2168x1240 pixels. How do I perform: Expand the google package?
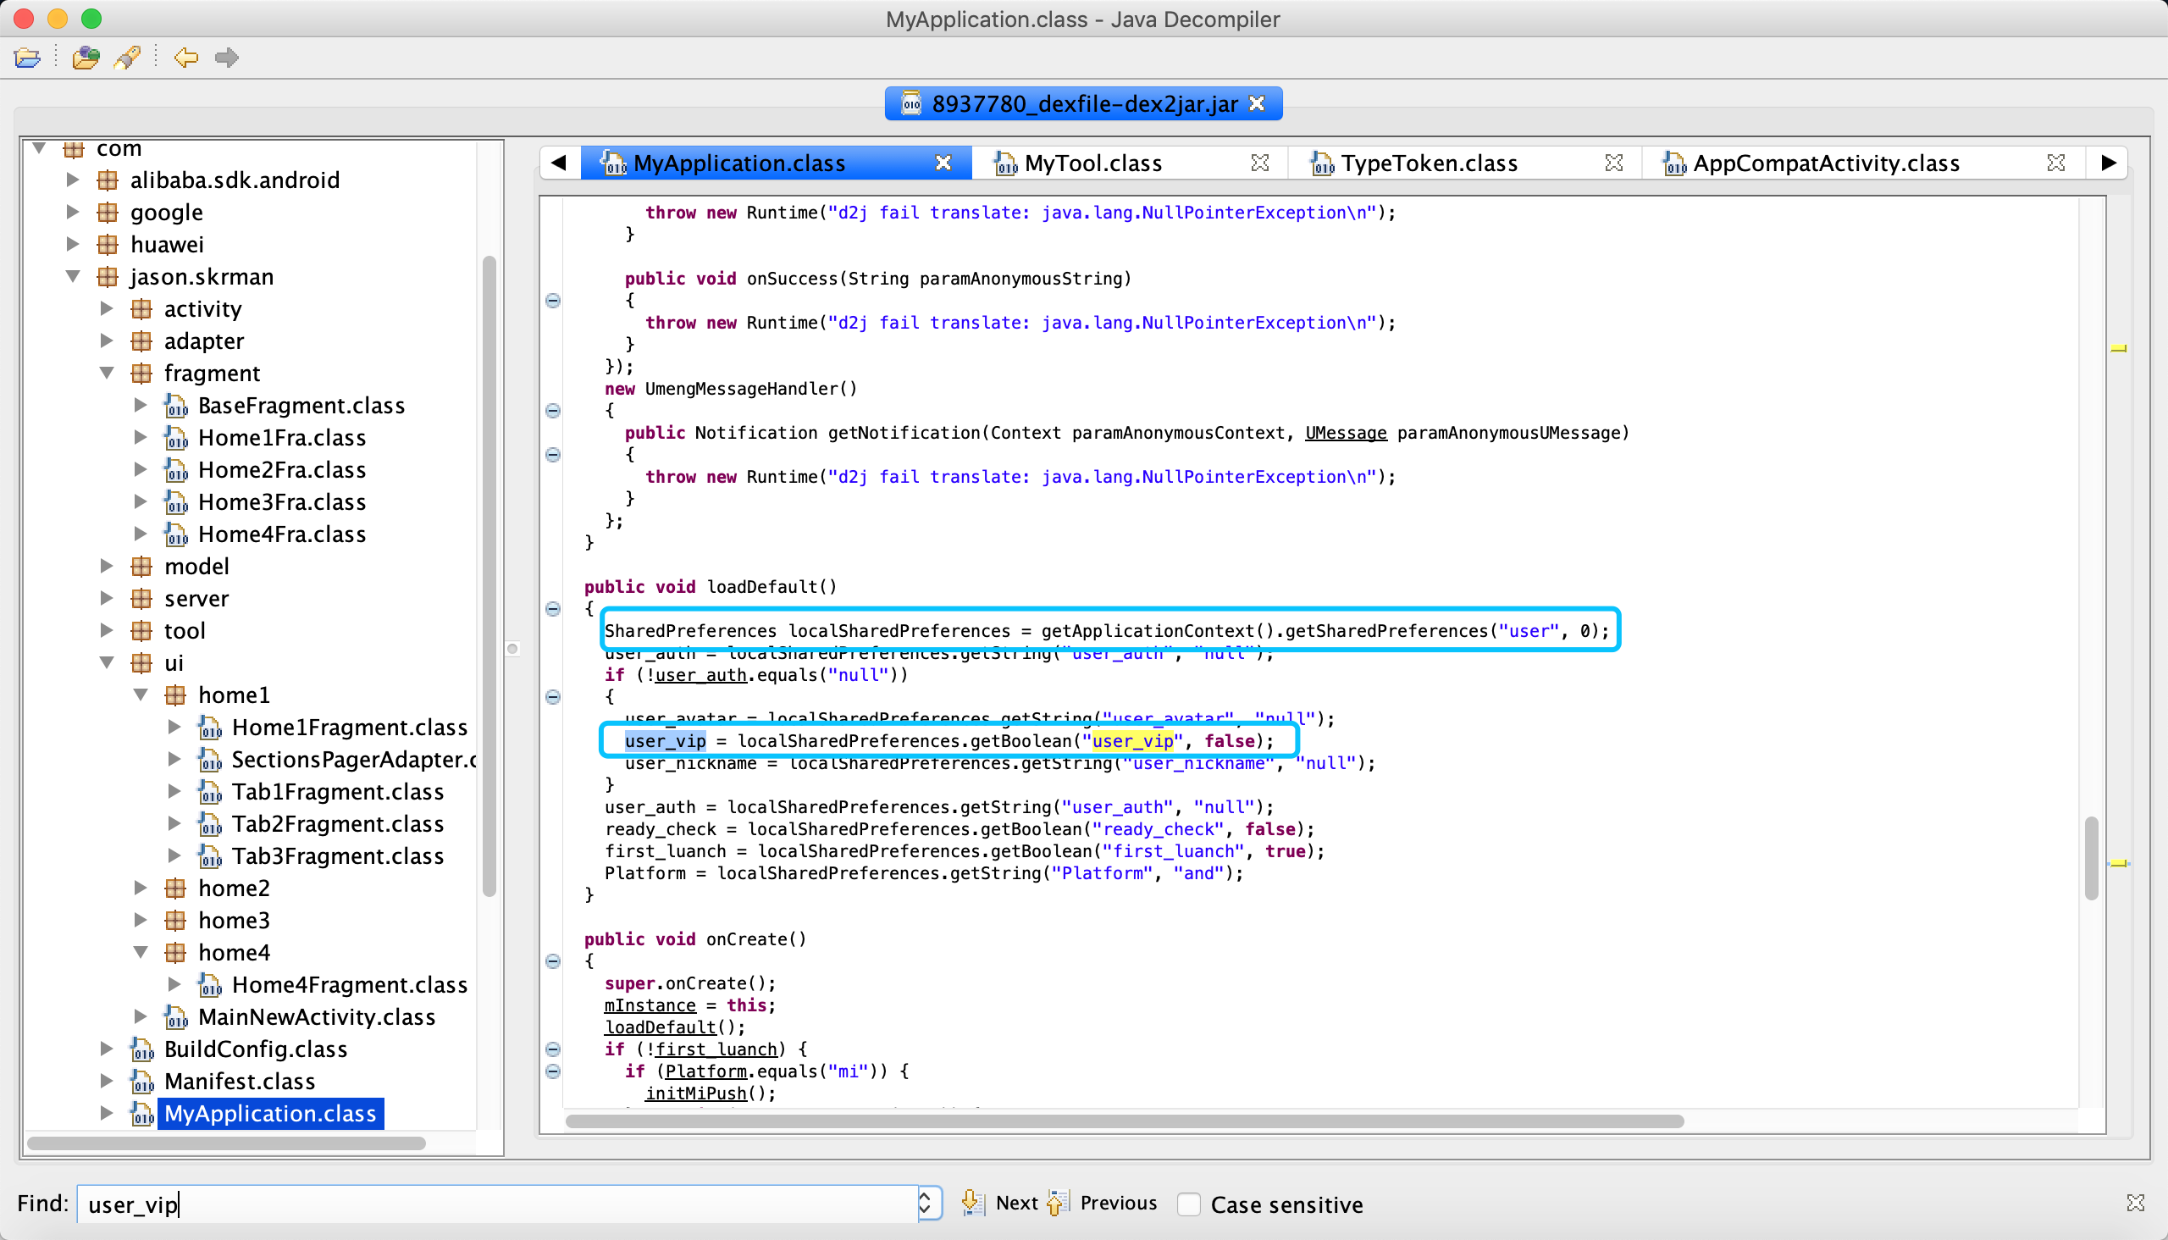[73, 212]
